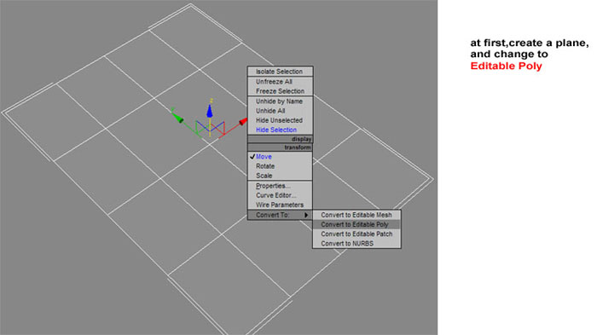
Task: Choose Unhide All entry
Action: point(280,111)
